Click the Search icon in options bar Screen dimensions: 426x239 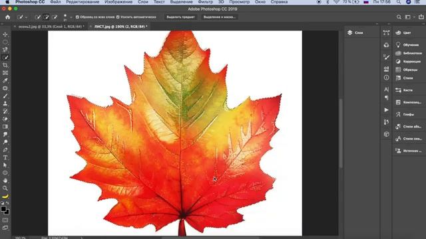(399, 17)
